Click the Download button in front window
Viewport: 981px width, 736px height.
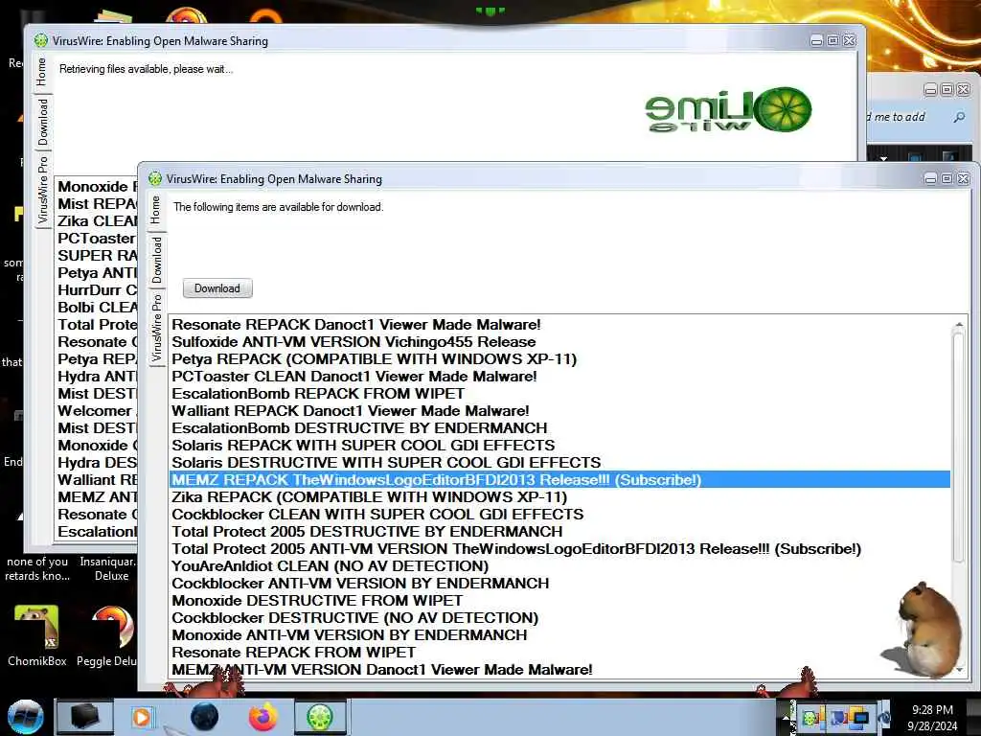(217, 288)
